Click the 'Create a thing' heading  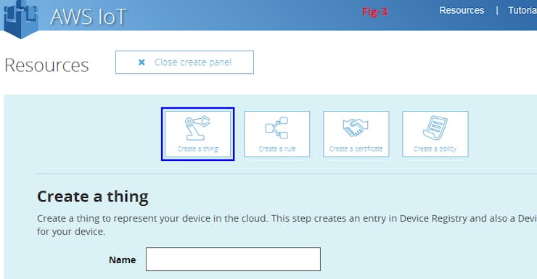pyautogui.click(x=93, y=196)
